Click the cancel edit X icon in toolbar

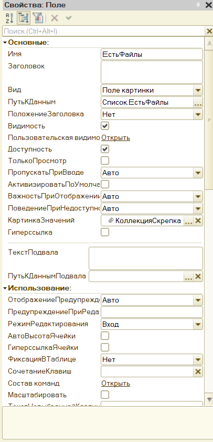click(x=54, y=18)
